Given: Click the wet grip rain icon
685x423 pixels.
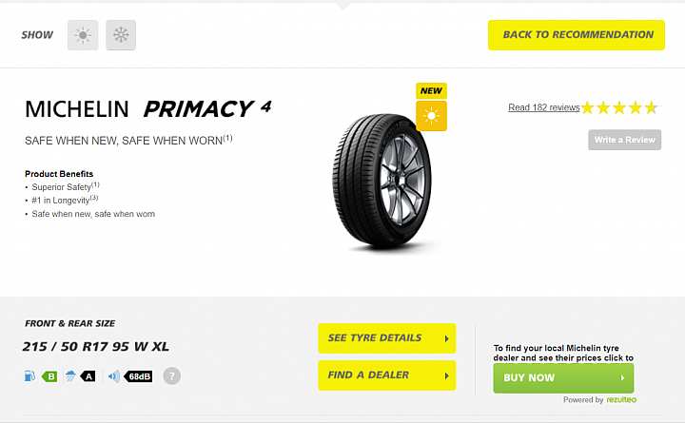Looking at the screenshot, I should [70, 375].
